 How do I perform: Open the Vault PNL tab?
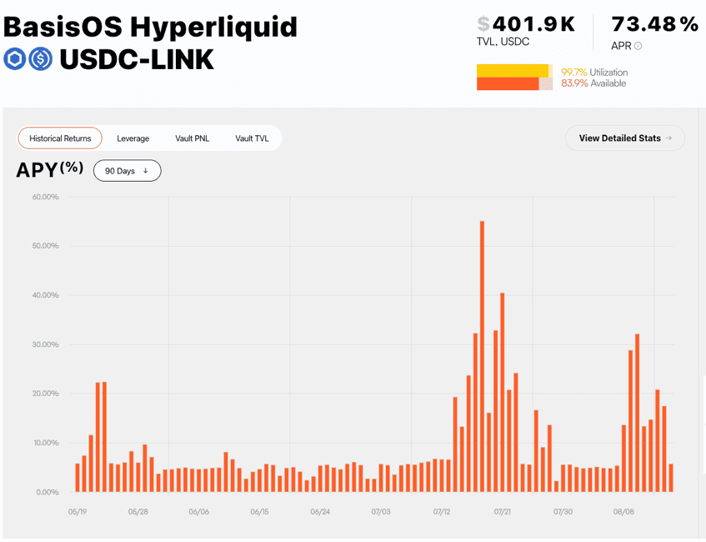[x=192, y=138]
